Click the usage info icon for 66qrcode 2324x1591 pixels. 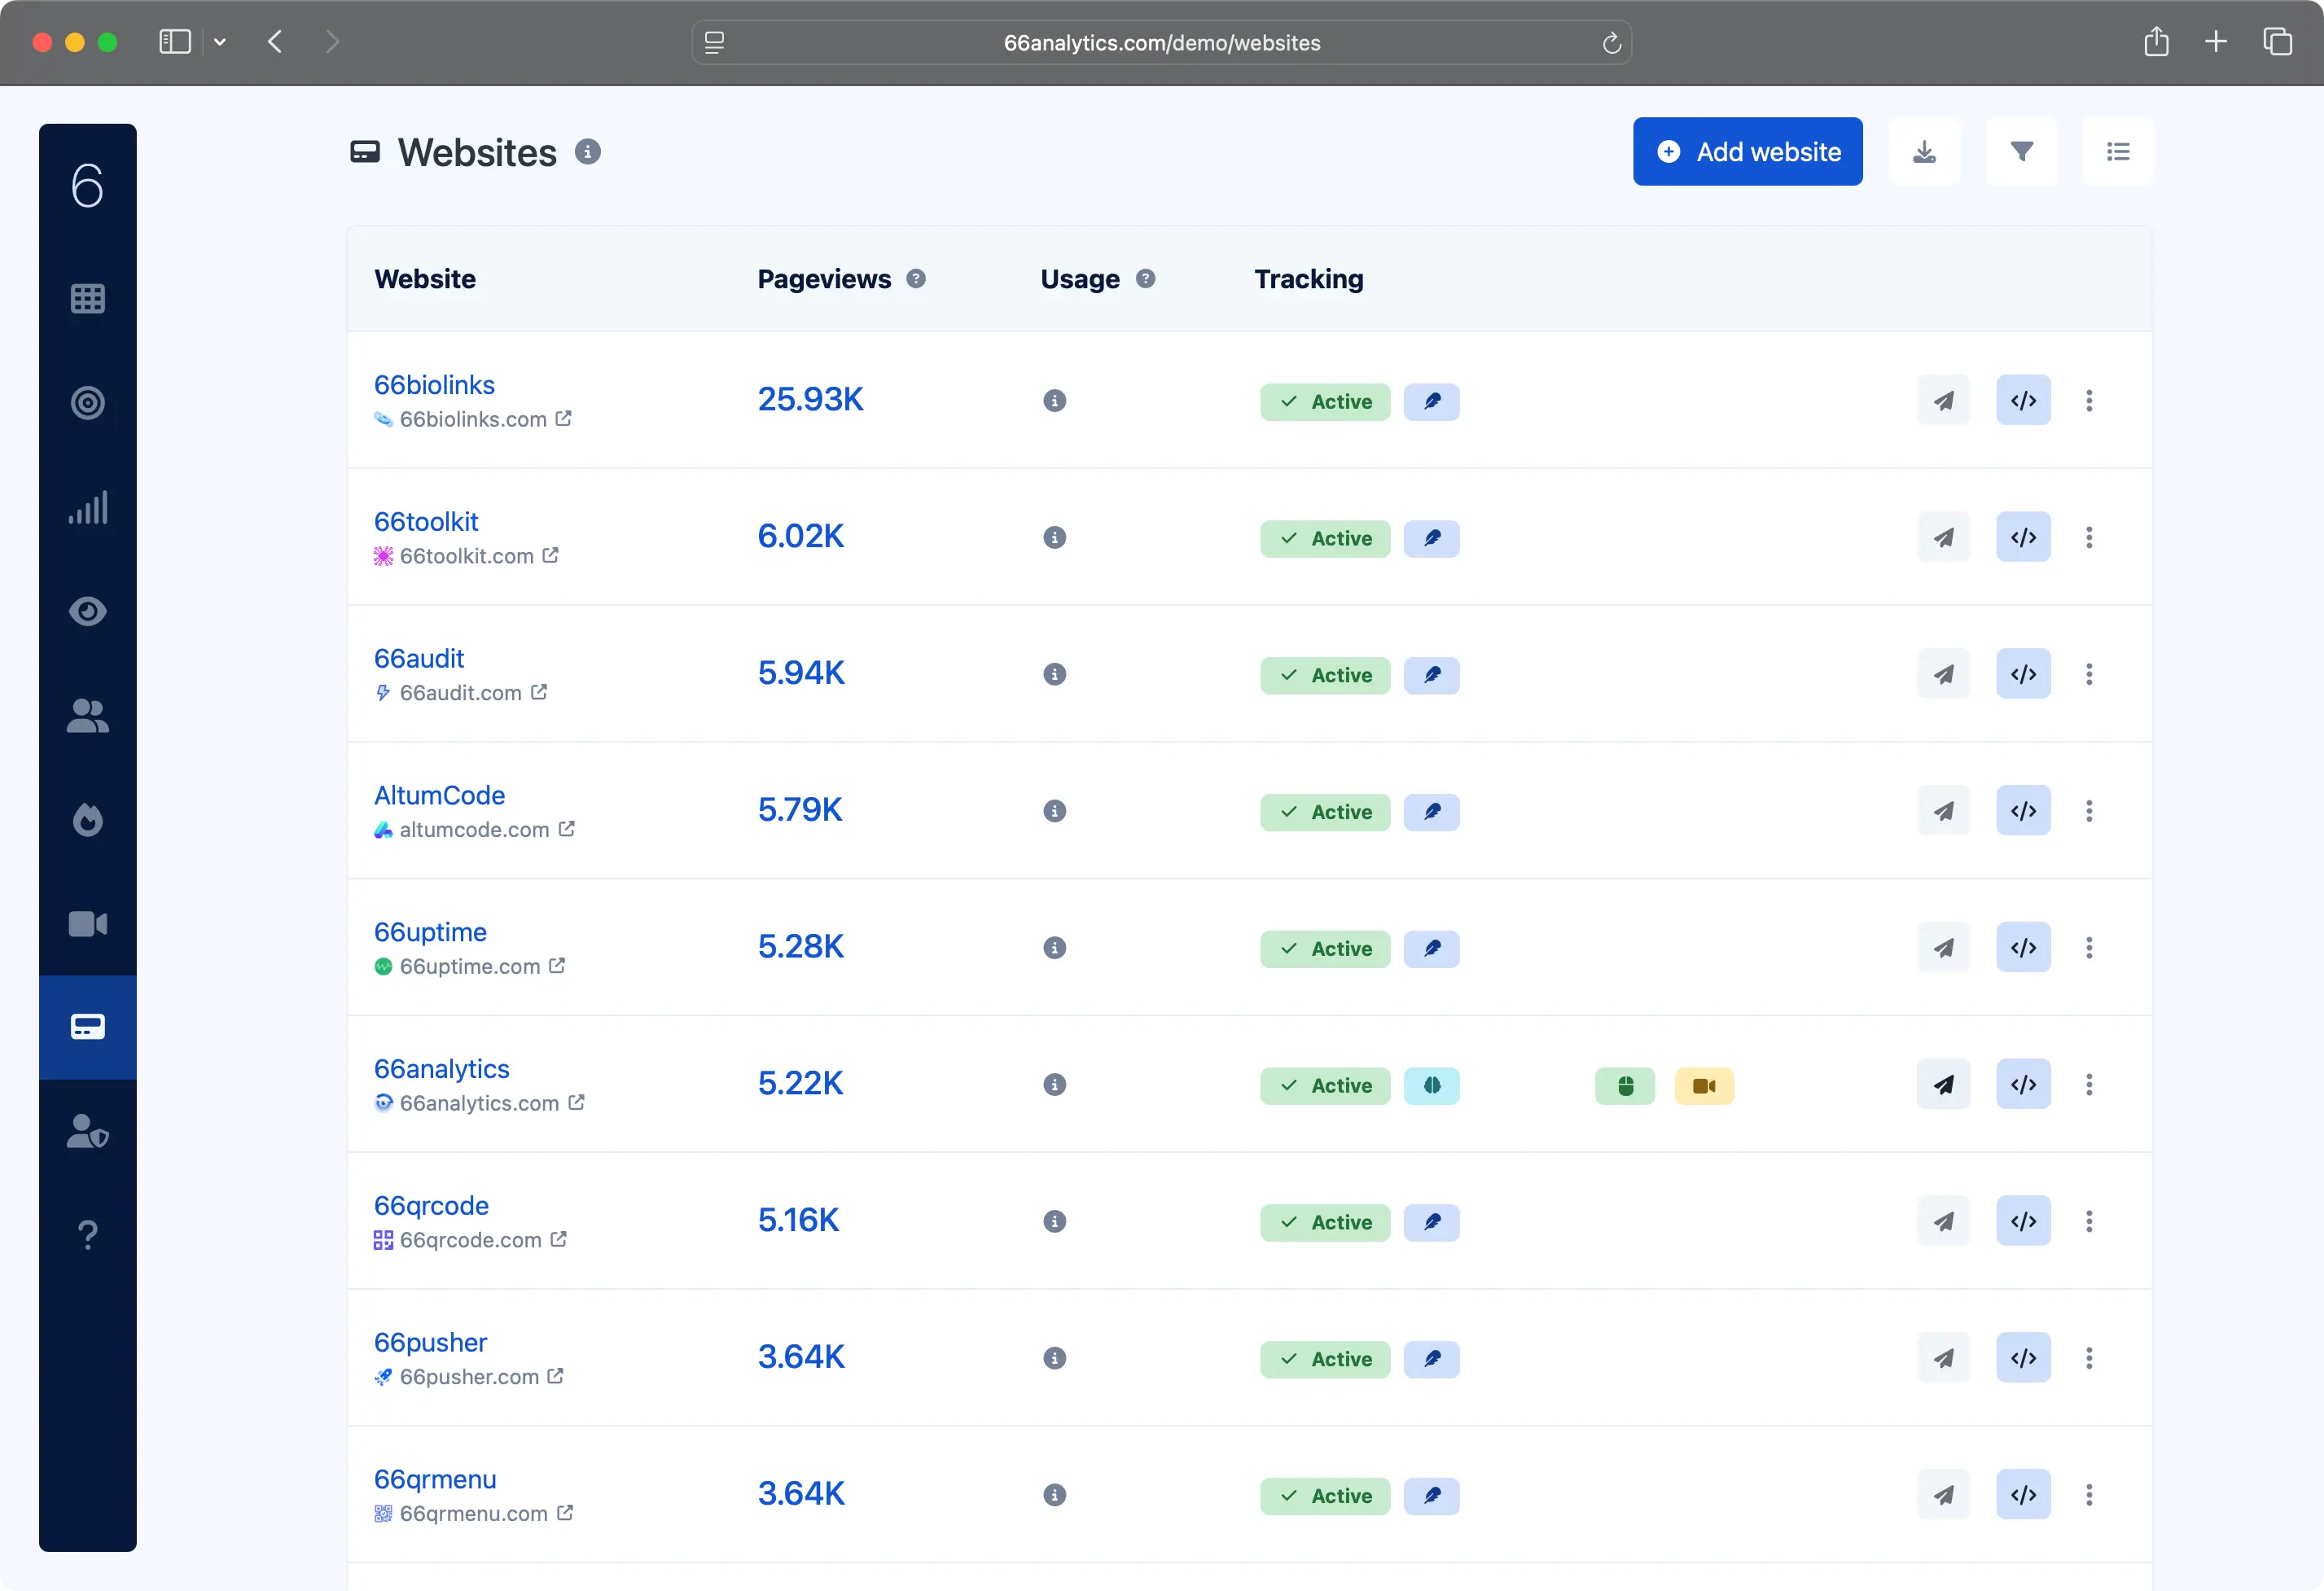[1055, 1222]
